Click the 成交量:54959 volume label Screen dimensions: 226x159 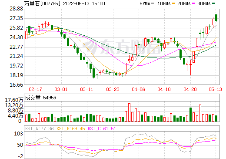(40, 98)
